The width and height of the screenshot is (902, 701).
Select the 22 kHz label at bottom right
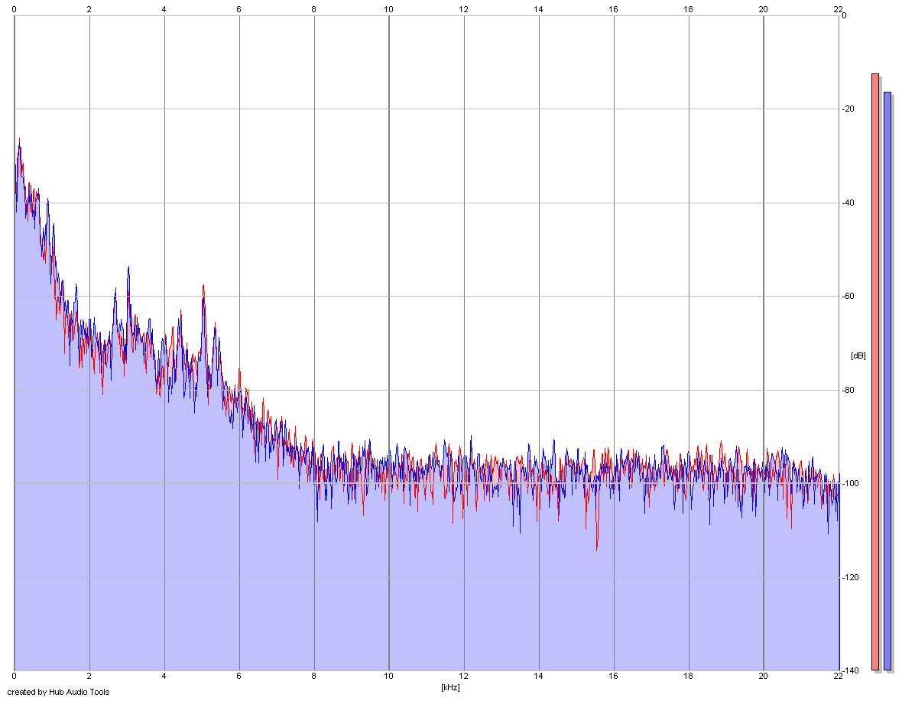(x=838, y=676)
